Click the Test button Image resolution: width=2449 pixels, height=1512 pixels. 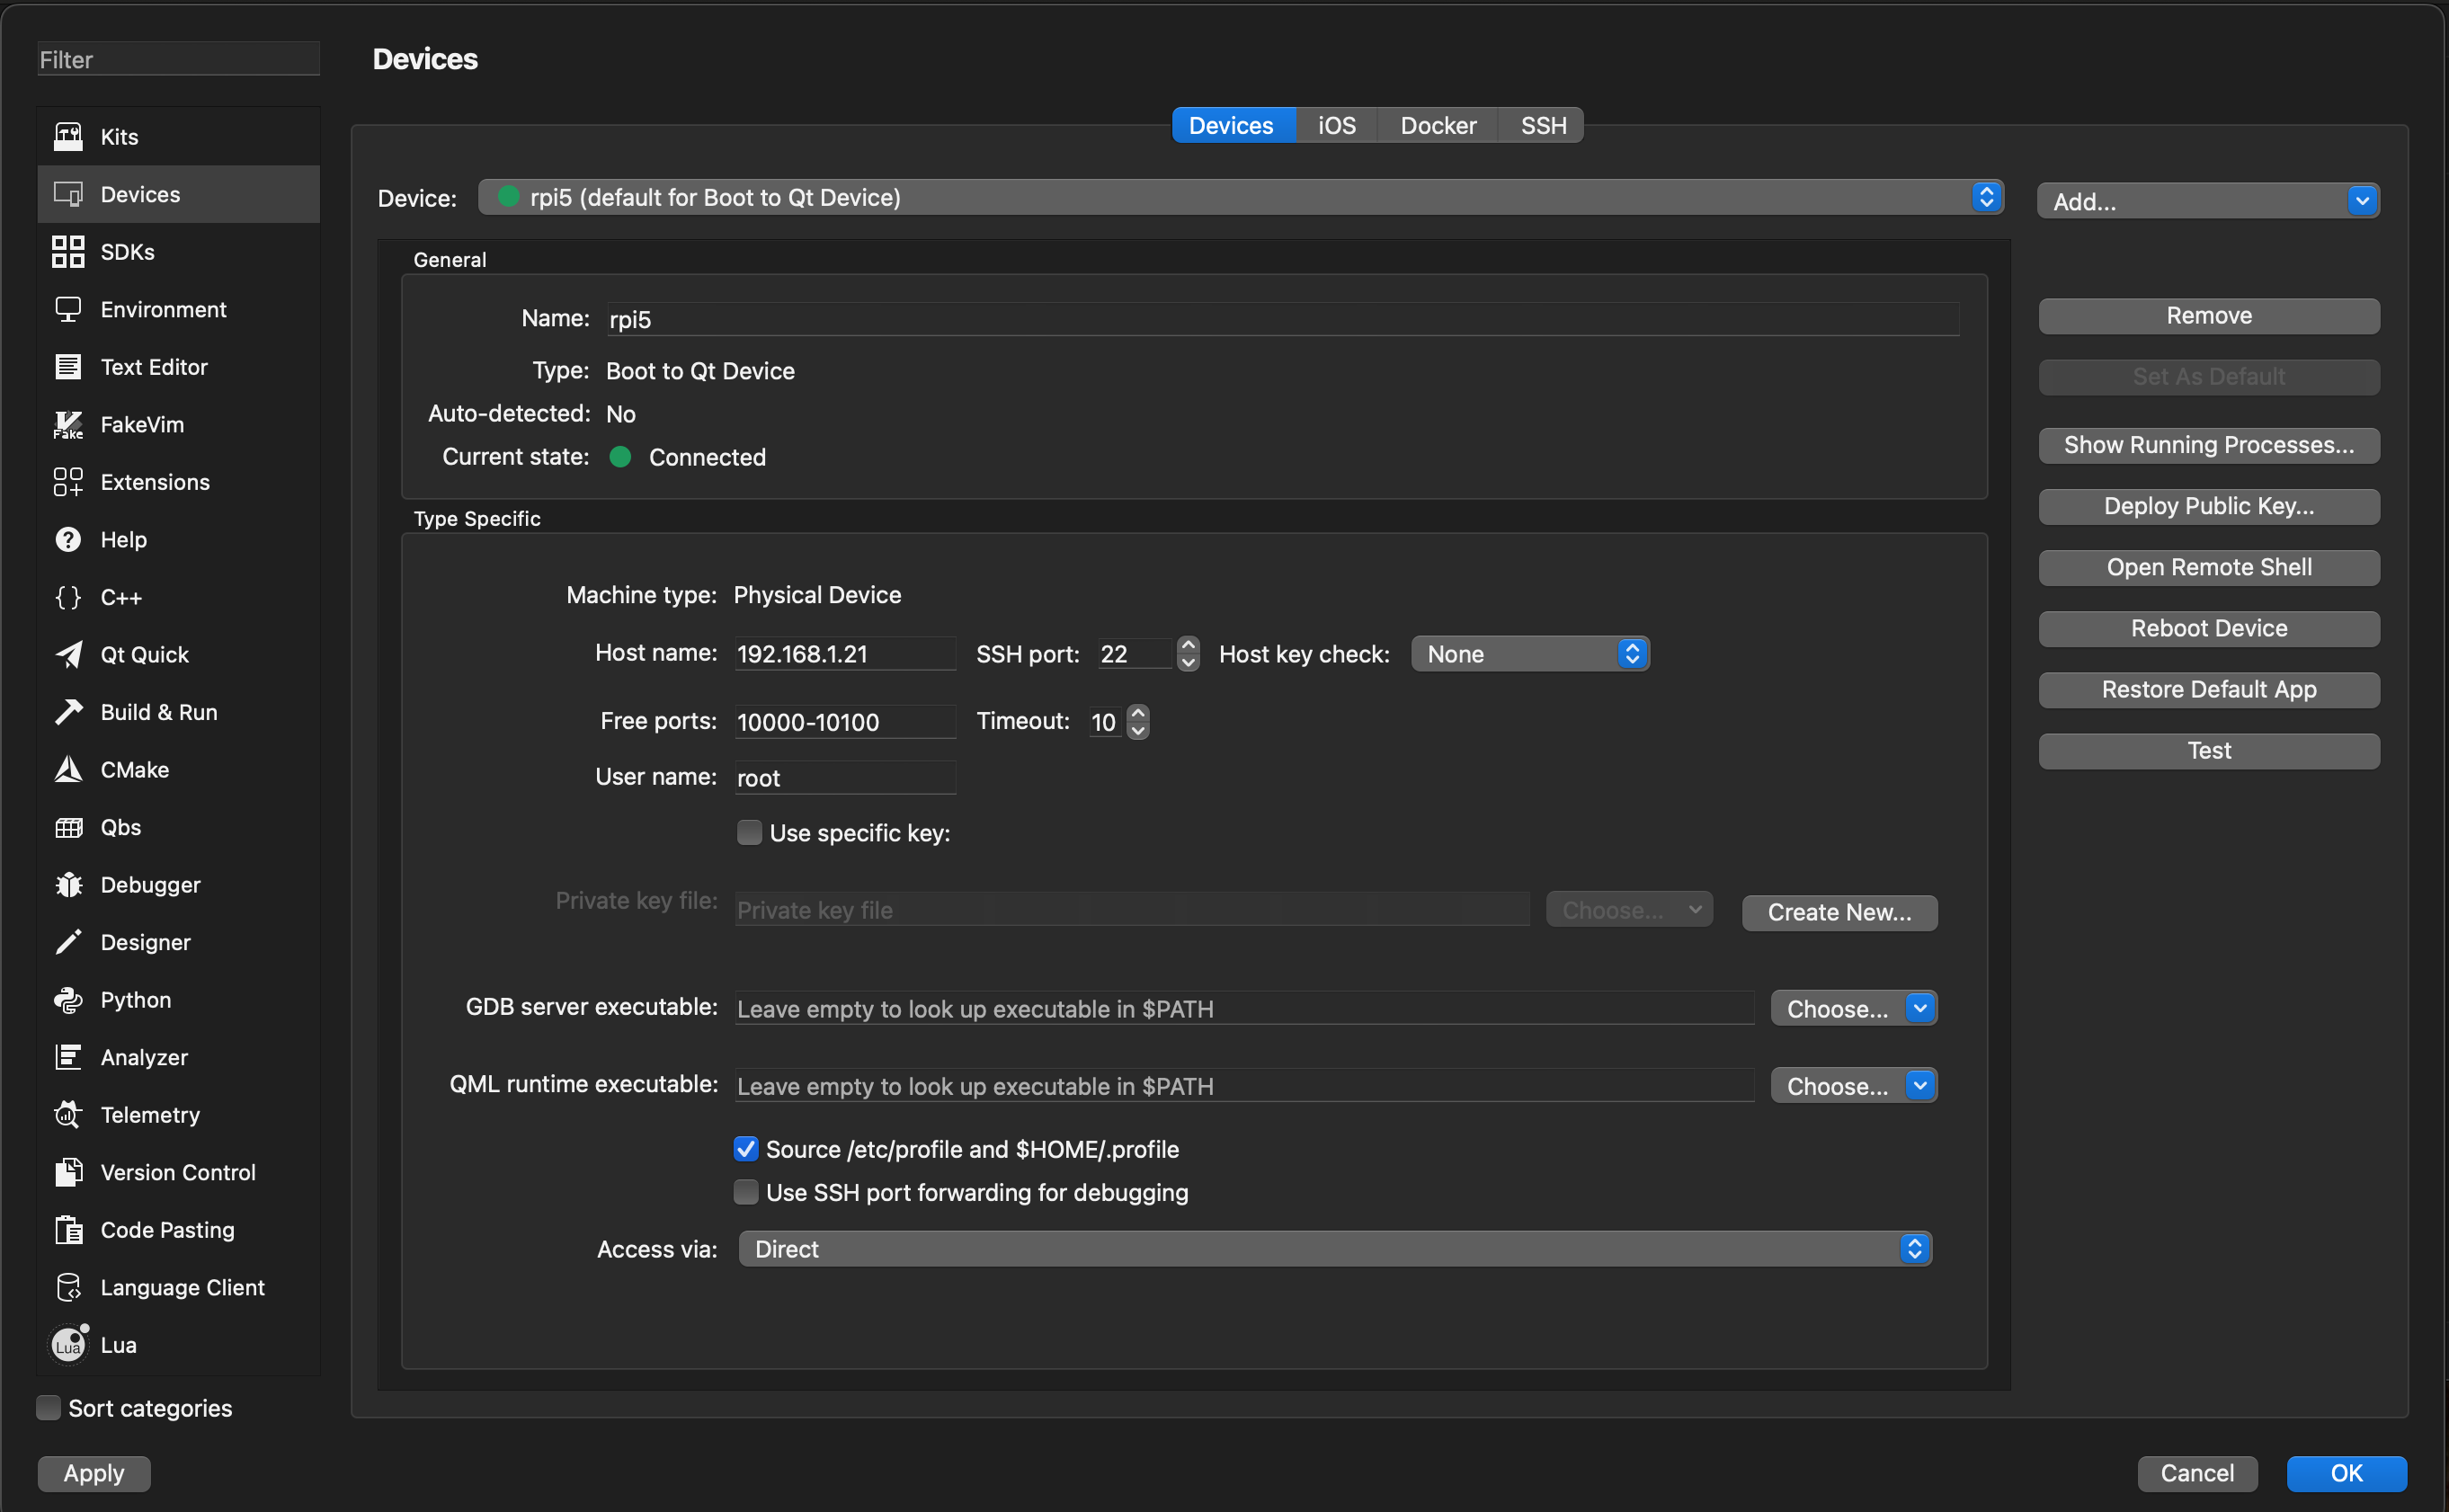point(2209,750)
